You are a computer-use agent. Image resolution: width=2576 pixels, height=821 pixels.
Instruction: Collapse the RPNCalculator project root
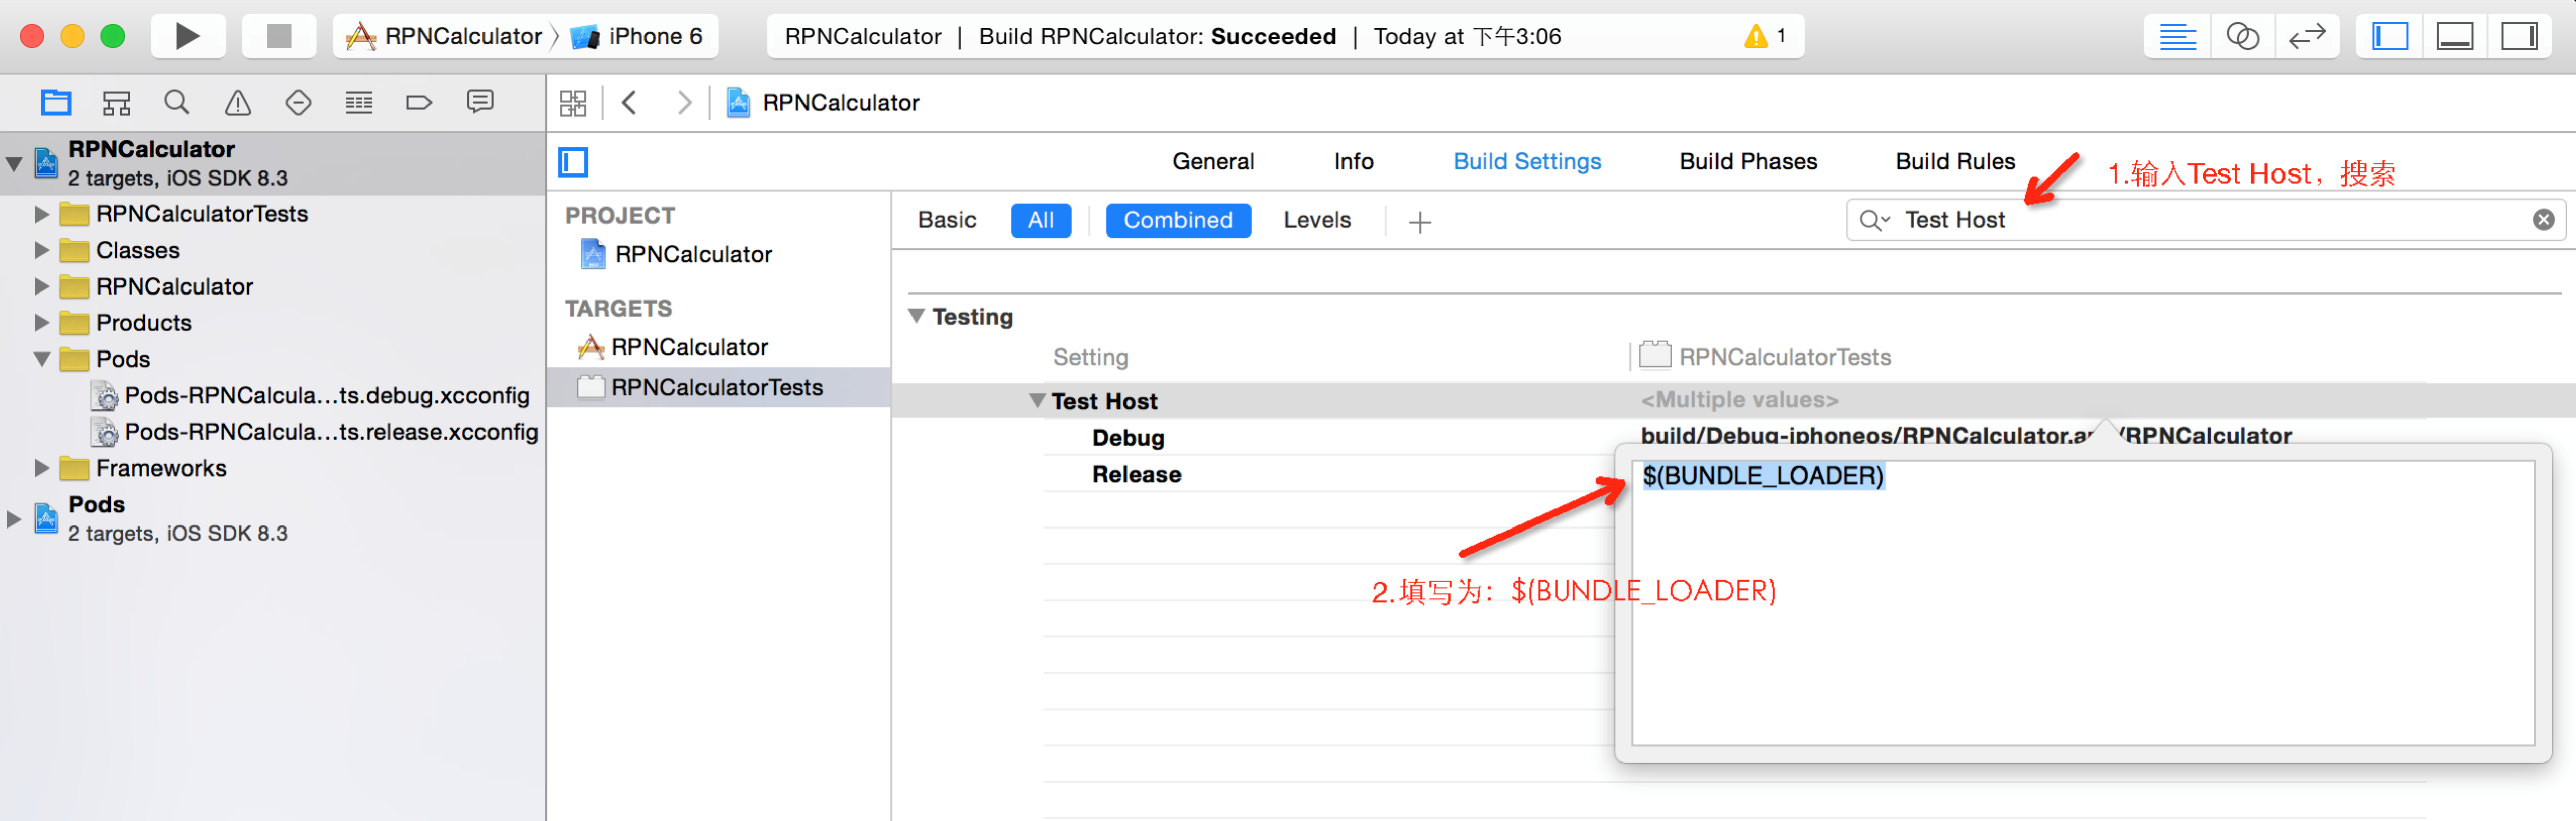click(x=14, y=163)
